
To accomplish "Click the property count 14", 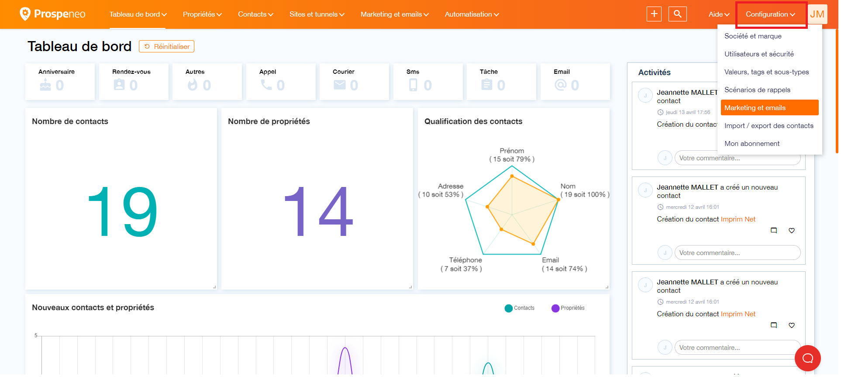I will click(318, 211).
